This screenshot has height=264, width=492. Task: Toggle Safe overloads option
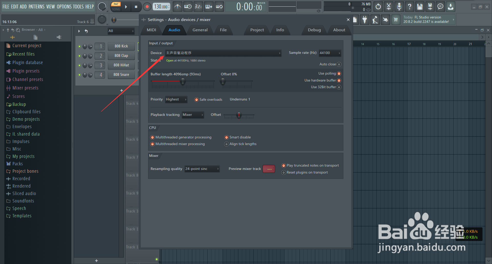pos(197,100)
